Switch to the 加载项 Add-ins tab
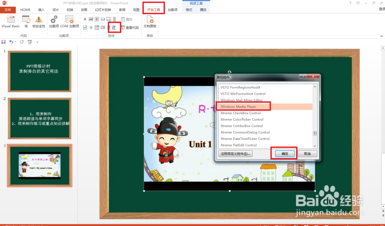The height and width of the screenshot is (226, 385). (172, 10)
